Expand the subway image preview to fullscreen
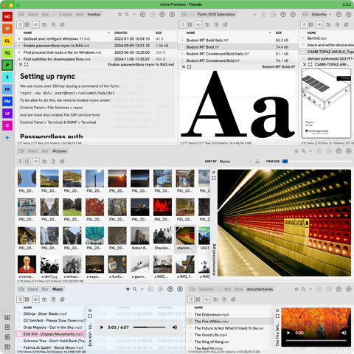Screen dimensions: 354x354 click(214, 178)
